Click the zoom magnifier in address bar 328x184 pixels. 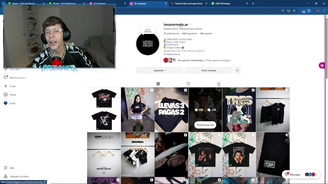tap(283, 11)
